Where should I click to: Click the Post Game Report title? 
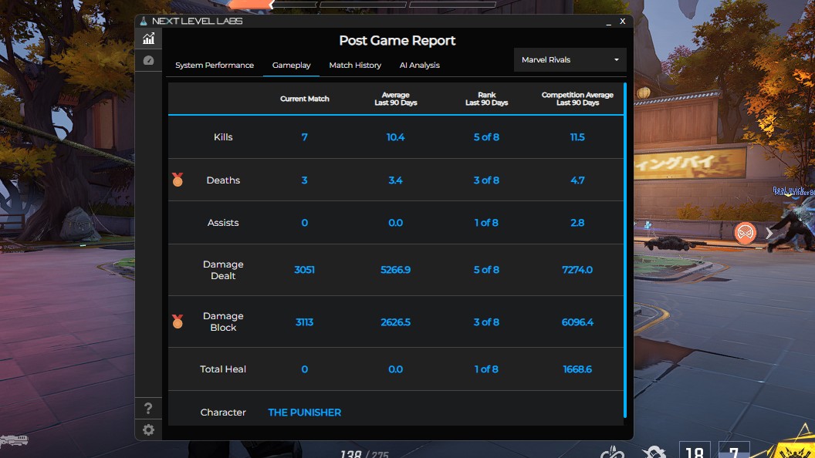(397, 41)
